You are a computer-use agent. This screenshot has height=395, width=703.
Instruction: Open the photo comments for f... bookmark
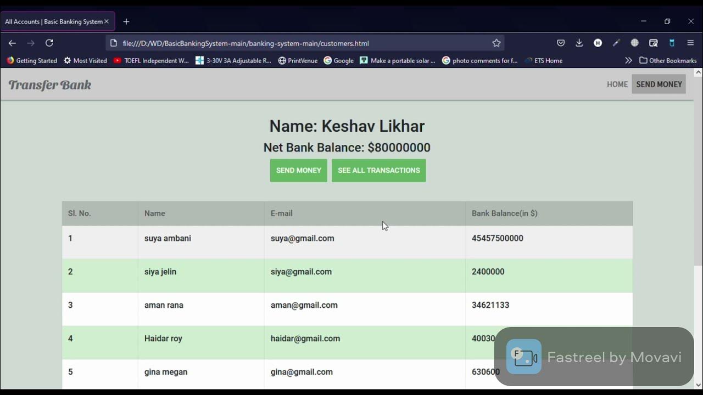[480, 60]
